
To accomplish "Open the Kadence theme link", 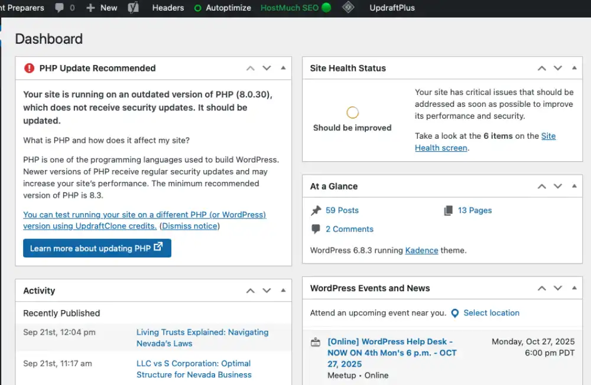I will [421, 250].
